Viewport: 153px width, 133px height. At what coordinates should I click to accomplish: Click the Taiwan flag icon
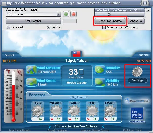pyautogui.click(x=77, y=54)
